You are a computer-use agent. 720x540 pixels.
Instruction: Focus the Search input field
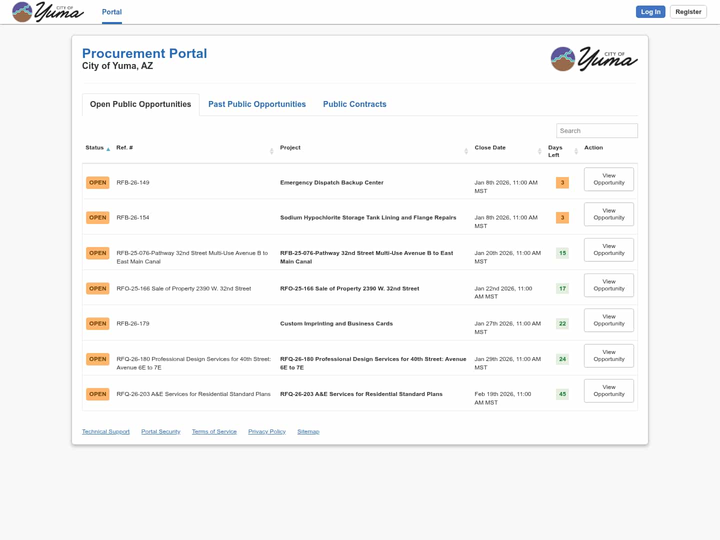point(596,130)
